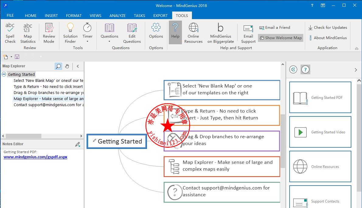Switch to the EXPORT tab
Screen dimensions: 362x208
(x=160, y=16)
